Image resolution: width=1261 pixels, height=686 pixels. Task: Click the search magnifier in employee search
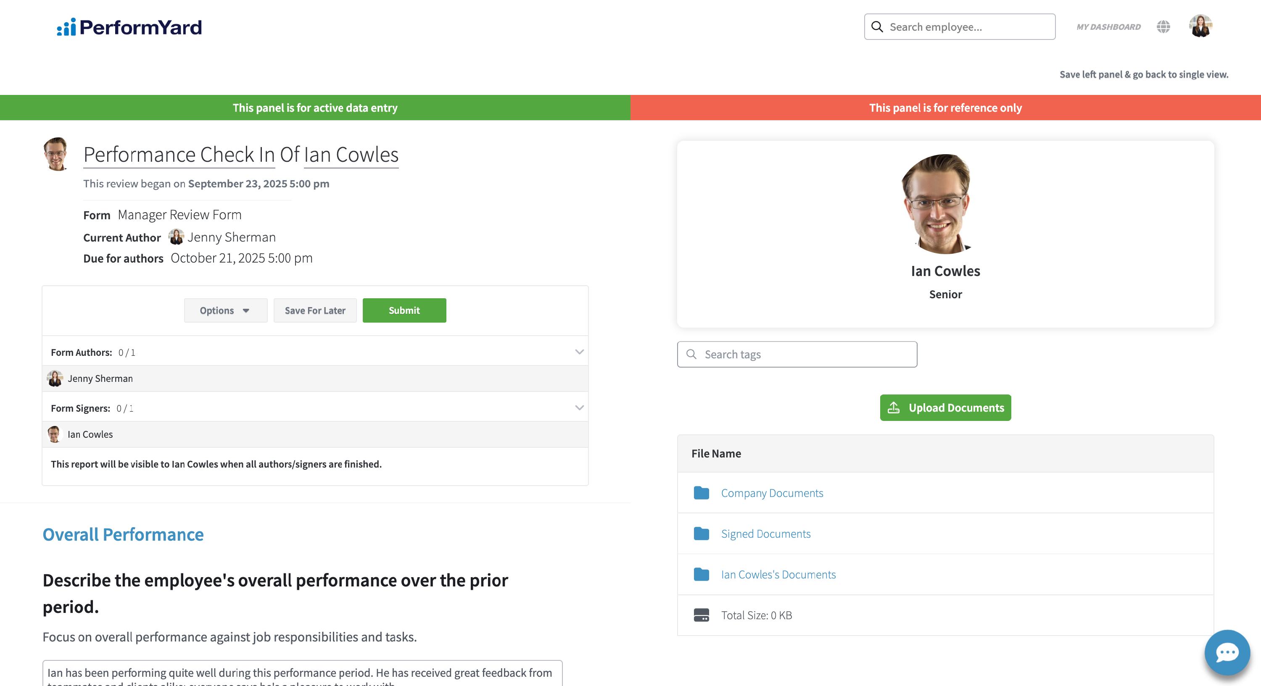click(x=878, y=27)
